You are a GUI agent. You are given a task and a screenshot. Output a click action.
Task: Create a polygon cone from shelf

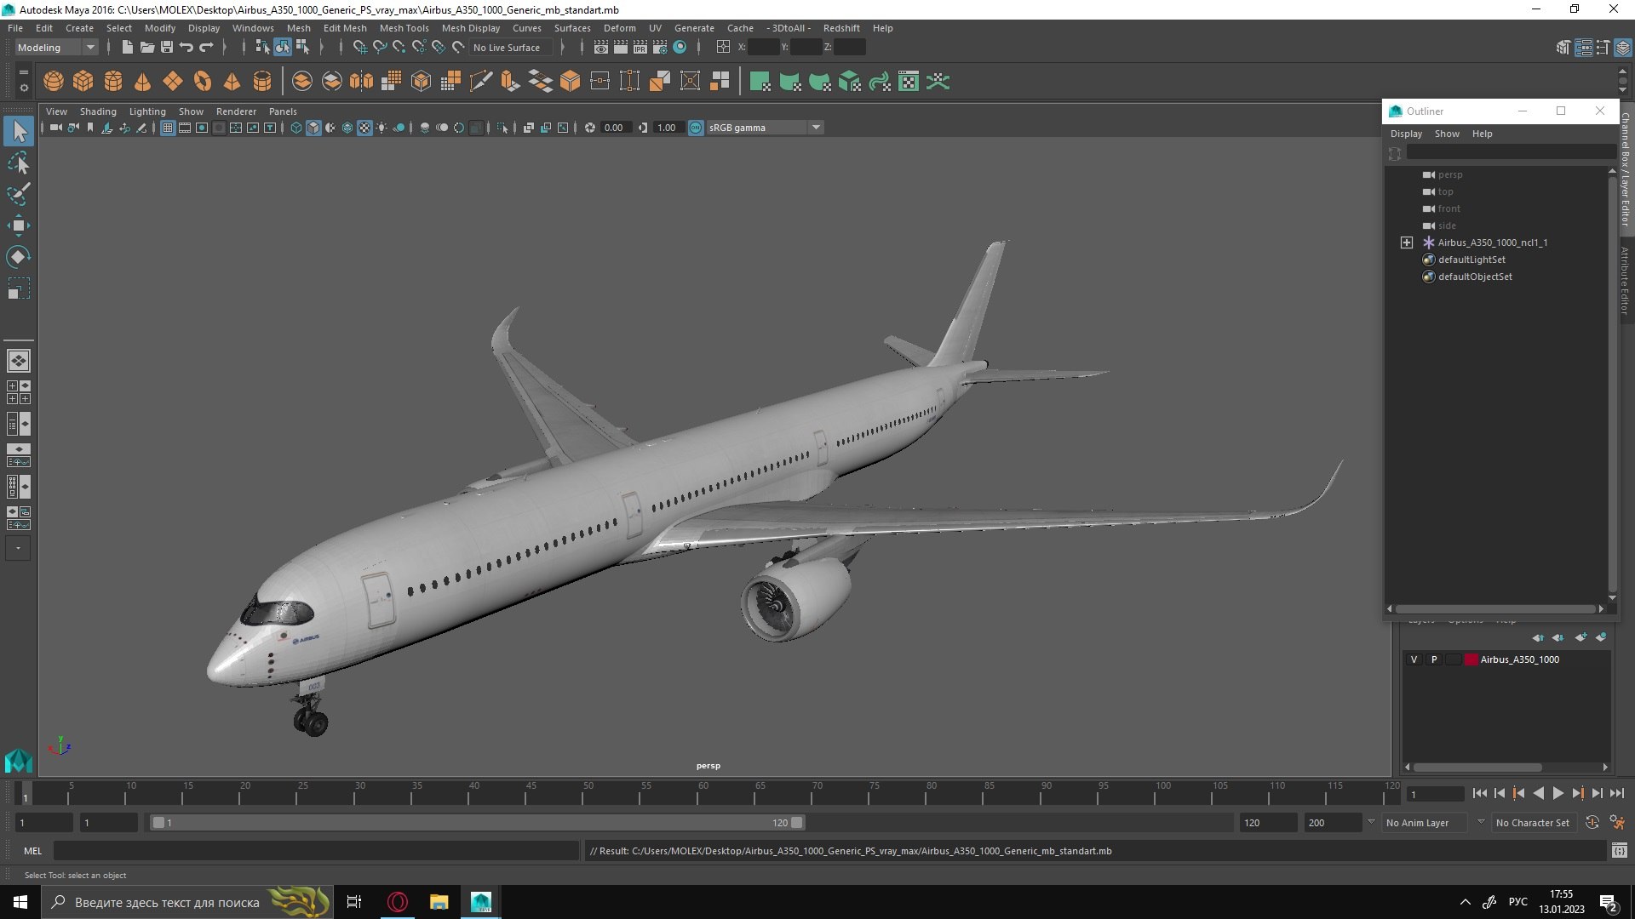pos(143,82)
